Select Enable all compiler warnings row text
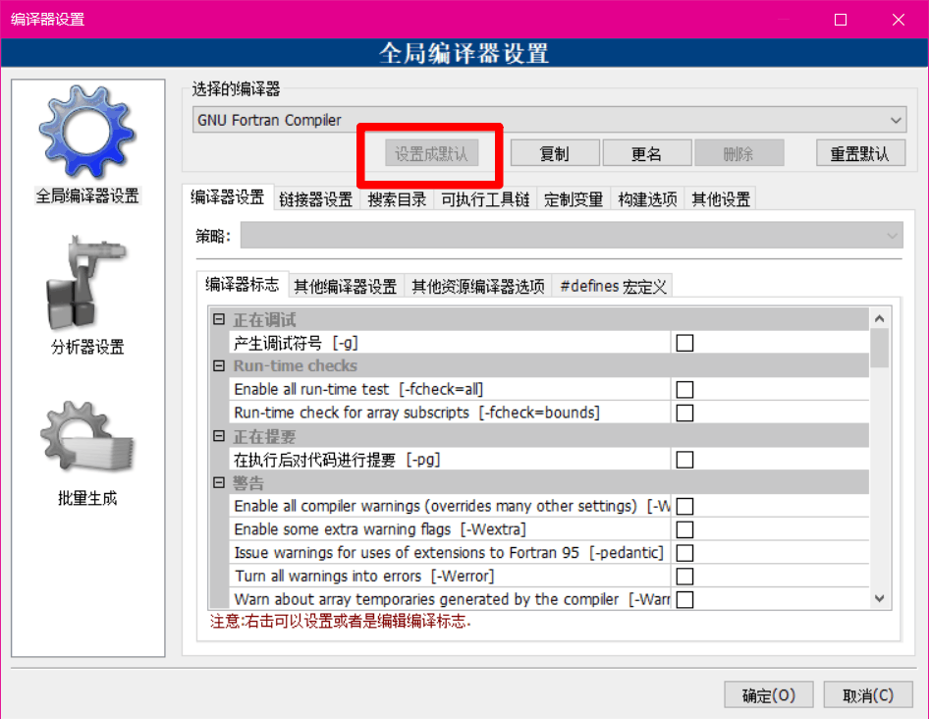 (452, 506)
